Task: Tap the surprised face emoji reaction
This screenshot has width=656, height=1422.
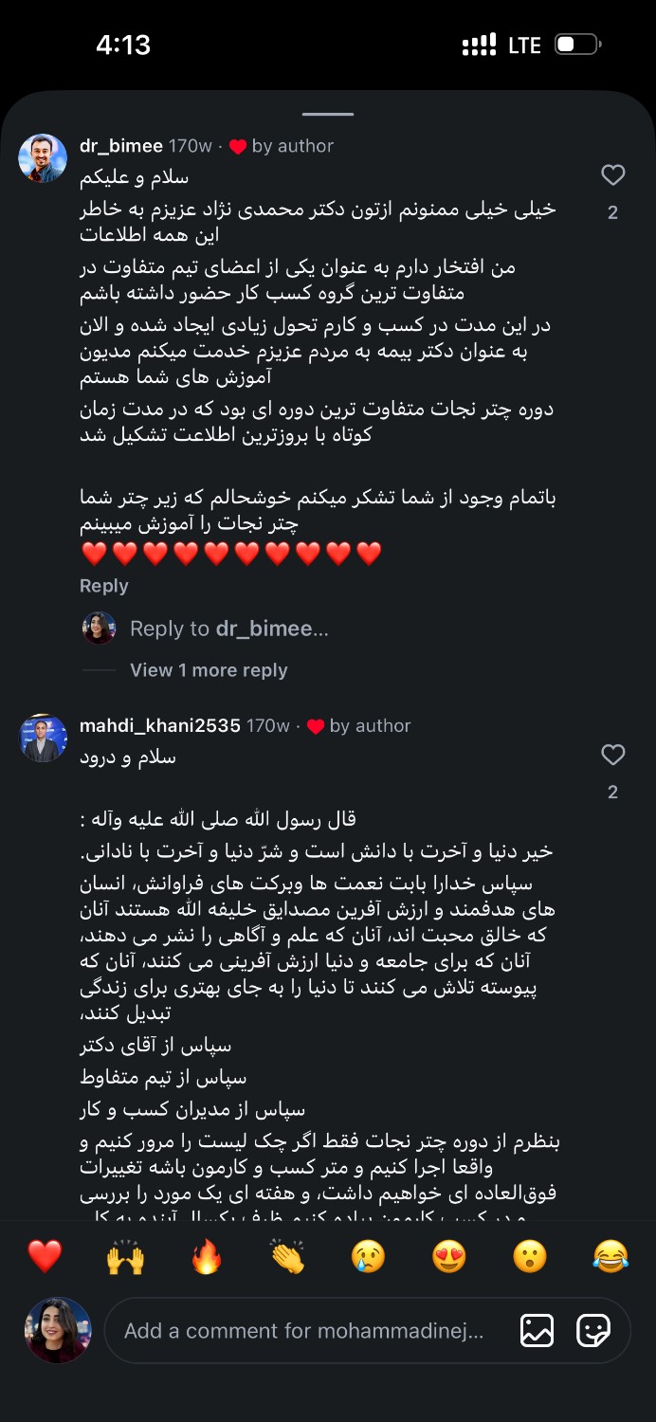Action: (530, 1256)
